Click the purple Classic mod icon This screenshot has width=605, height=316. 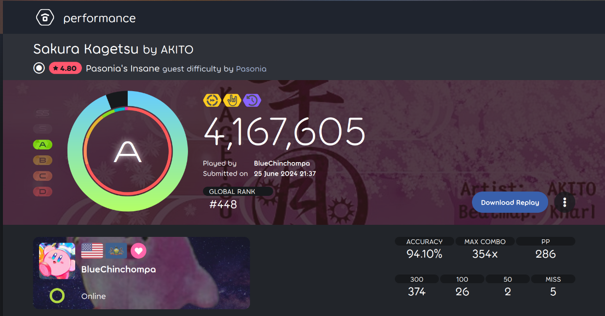coord(252,100)
